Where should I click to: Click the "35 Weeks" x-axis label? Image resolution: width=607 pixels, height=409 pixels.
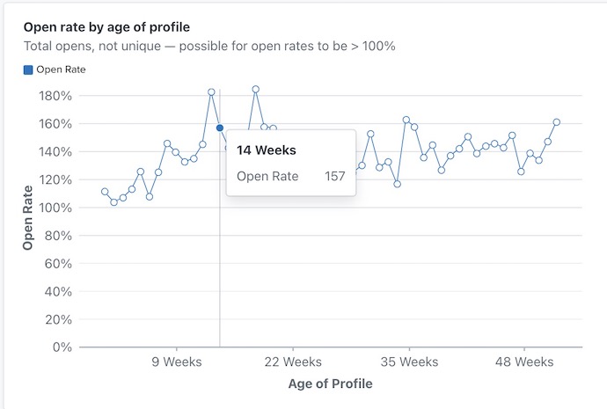click(409, 362)
